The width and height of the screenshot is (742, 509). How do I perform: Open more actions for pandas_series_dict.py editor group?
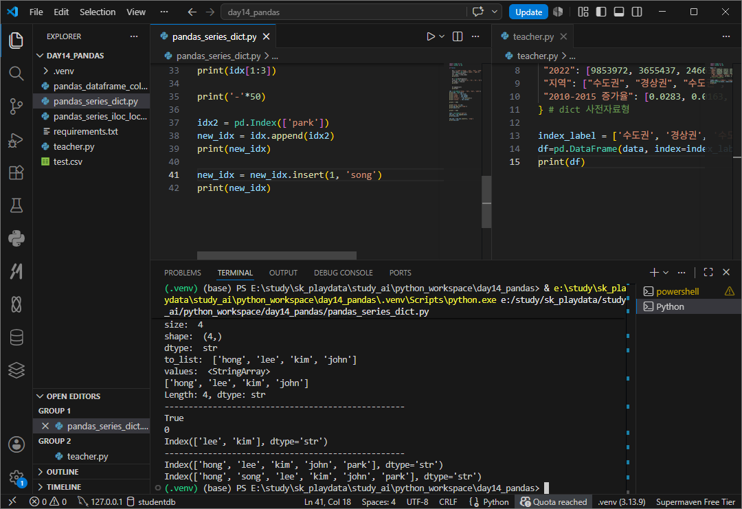pos(475,36)
